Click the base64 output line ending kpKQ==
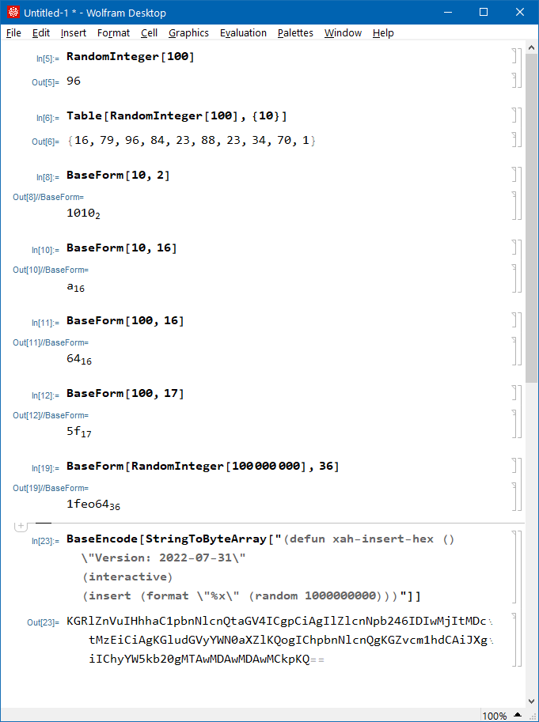Image resolution: width=539 pixels, height=722 pixels. (207, 660)
